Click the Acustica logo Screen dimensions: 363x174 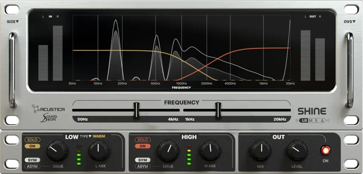point(48,109)
